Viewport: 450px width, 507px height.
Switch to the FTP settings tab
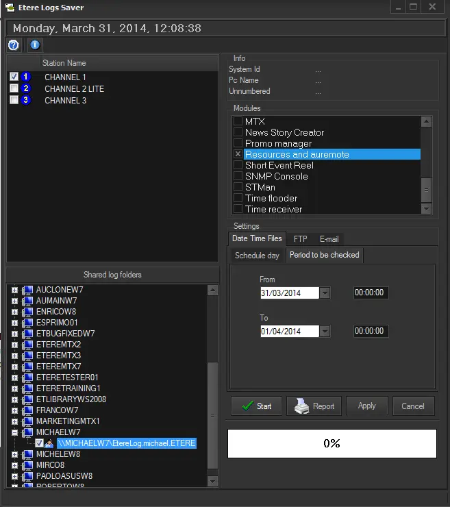click(300, 238)
